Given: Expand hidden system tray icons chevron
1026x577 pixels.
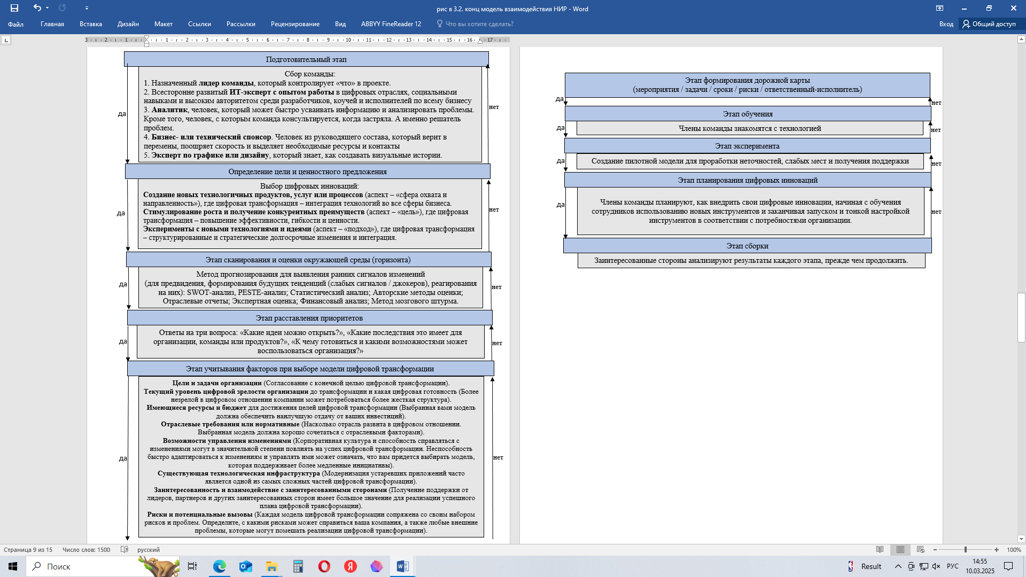Looking at the screenshot, I should click(898, 566).
